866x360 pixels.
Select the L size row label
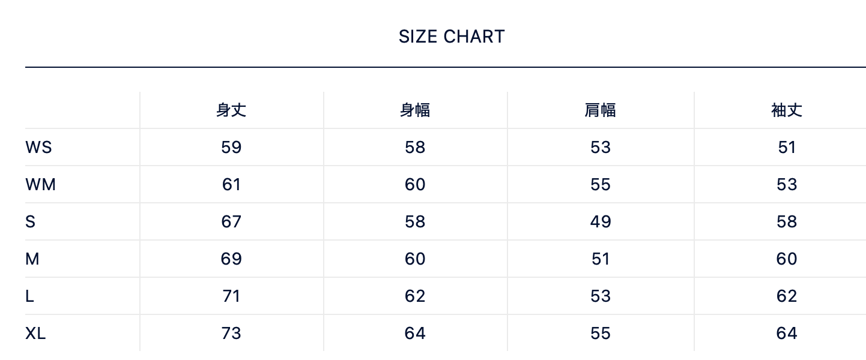29,296
